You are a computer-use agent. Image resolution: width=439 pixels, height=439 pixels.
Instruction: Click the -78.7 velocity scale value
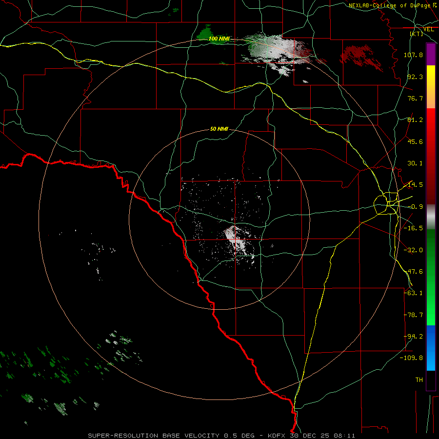(413, 315)
